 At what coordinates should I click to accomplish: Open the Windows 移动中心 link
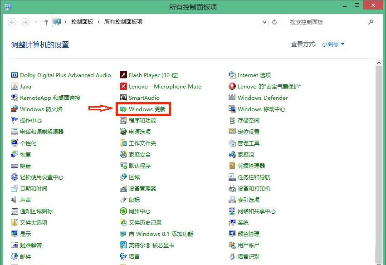click(261, 109)
